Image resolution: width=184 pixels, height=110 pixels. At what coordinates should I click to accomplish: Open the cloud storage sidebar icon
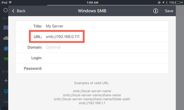[x=5, y=38]
